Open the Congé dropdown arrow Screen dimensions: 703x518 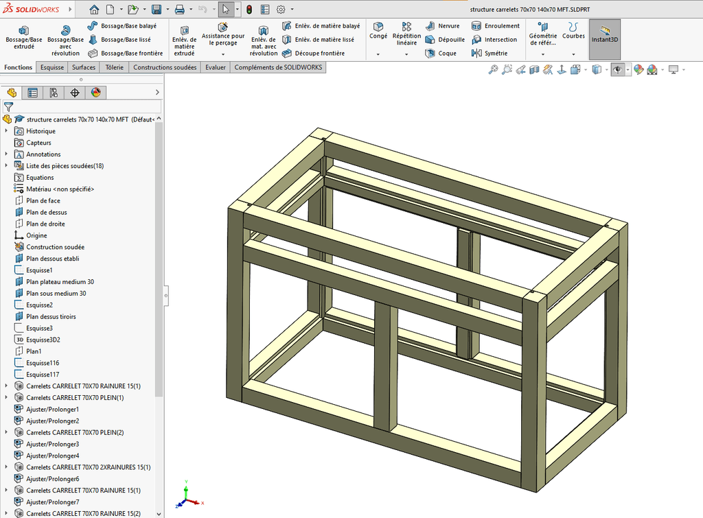click(x=378, y=54)
